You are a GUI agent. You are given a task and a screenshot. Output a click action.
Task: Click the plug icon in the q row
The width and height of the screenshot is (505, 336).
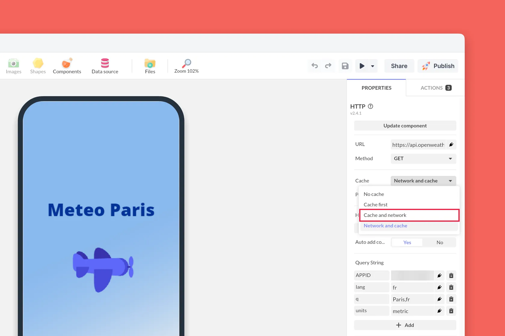[x=439, y=299]
